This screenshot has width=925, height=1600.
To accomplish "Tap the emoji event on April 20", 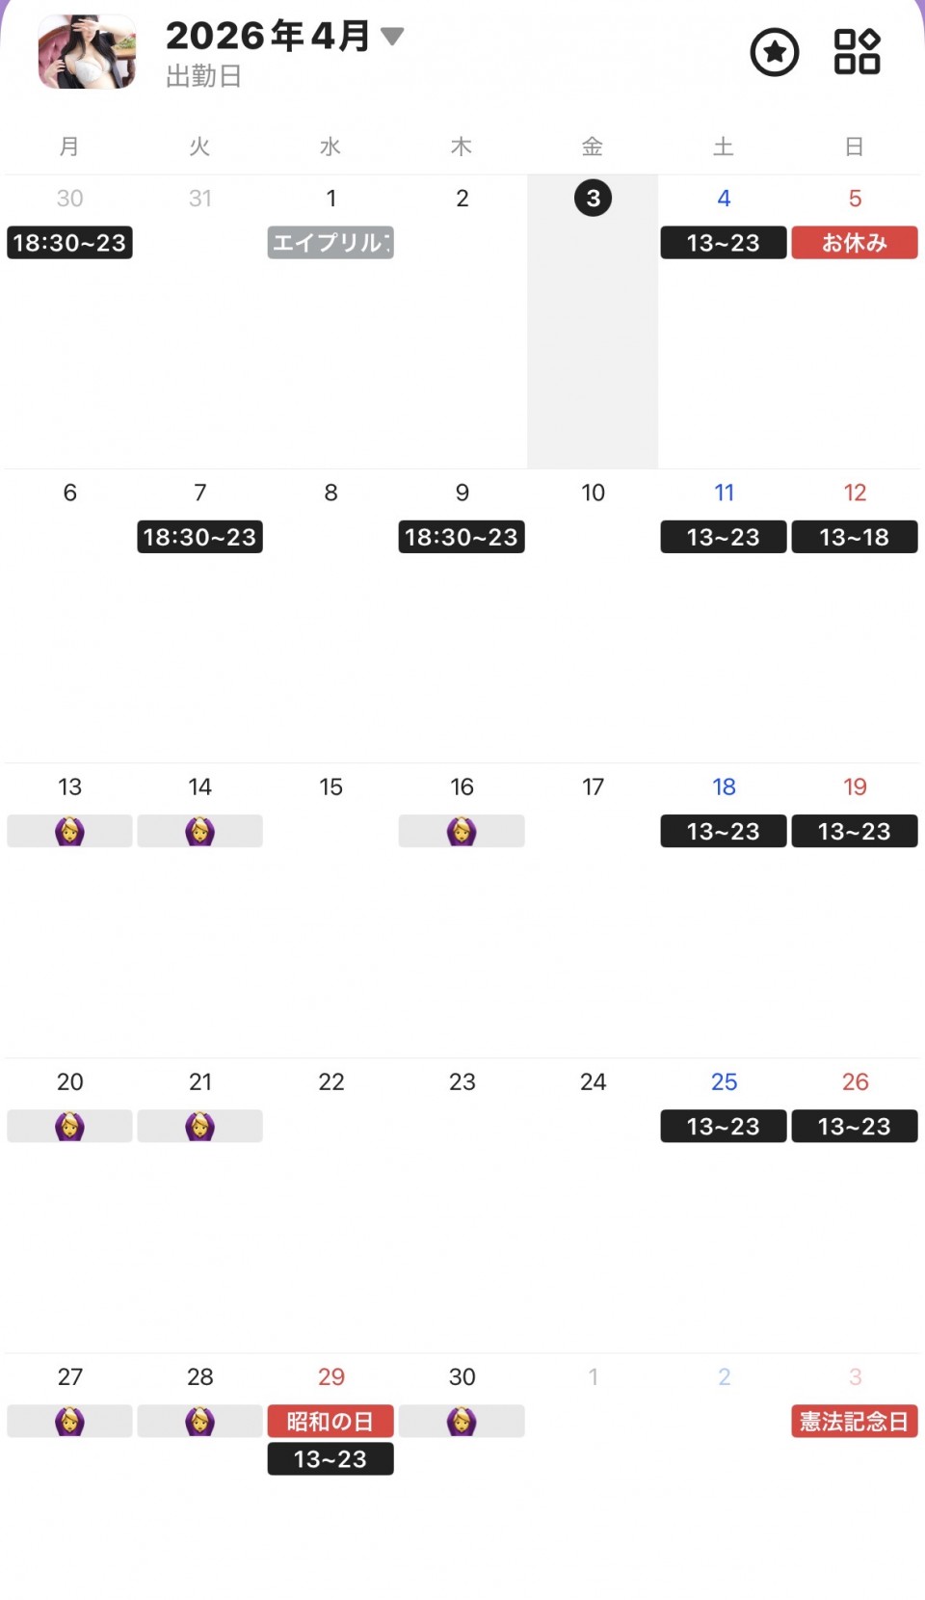I will (69, 1126).
